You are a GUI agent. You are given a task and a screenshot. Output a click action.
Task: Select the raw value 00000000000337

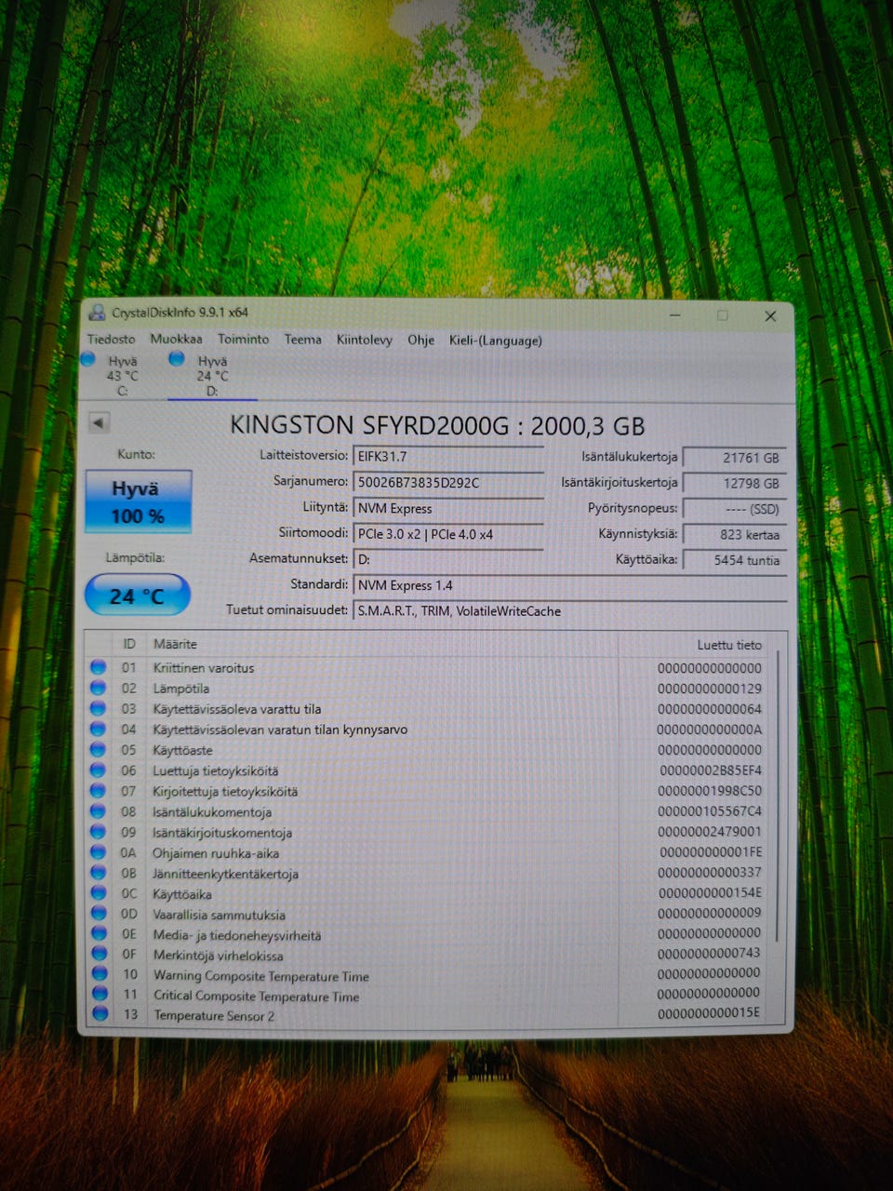[x=710, y=873]
